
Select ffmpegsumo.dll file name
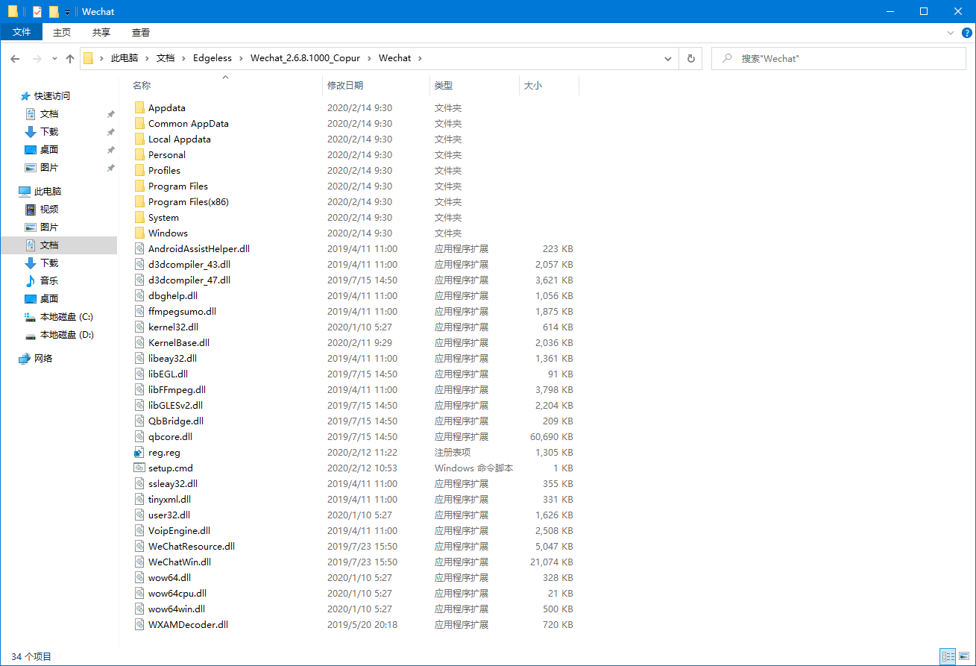coord(182,312)
